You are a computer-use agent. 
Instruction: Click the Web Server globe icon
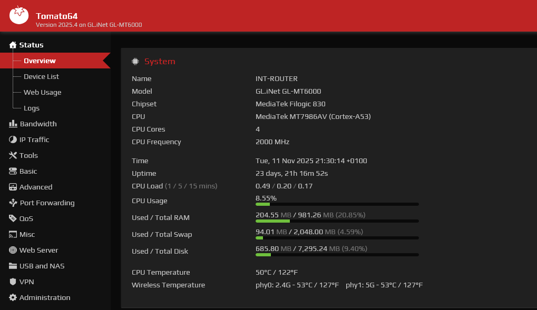point(13,250)
